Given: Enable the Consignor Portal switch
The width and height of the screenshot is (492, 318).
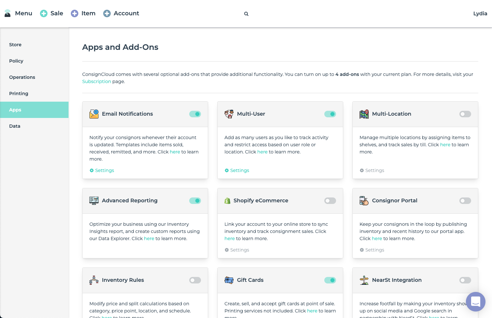Looking at the screenshot, I should pyautogui.click(x=465, y=201).
